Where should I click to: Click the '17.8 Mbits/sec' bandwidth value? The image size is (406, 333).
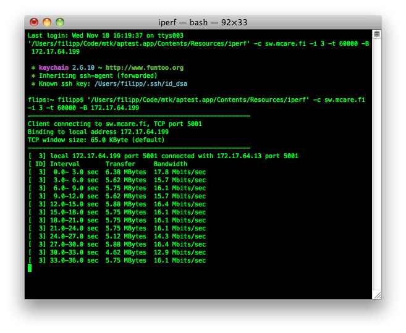(x=180, y=172)
